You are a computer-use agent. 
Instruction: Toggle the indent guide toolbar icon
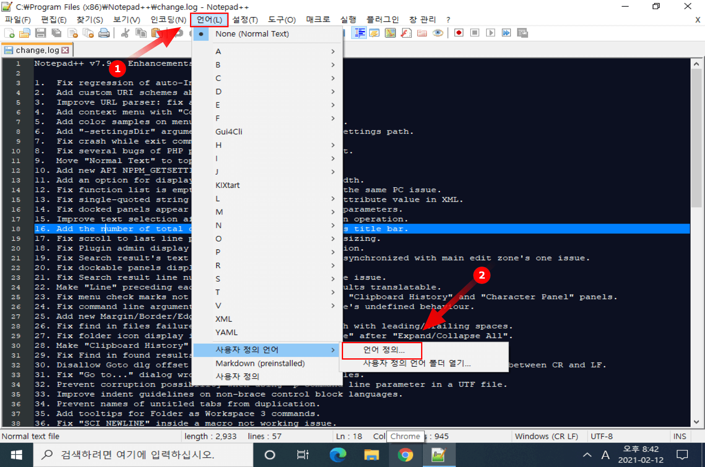[x=359, y=33]
